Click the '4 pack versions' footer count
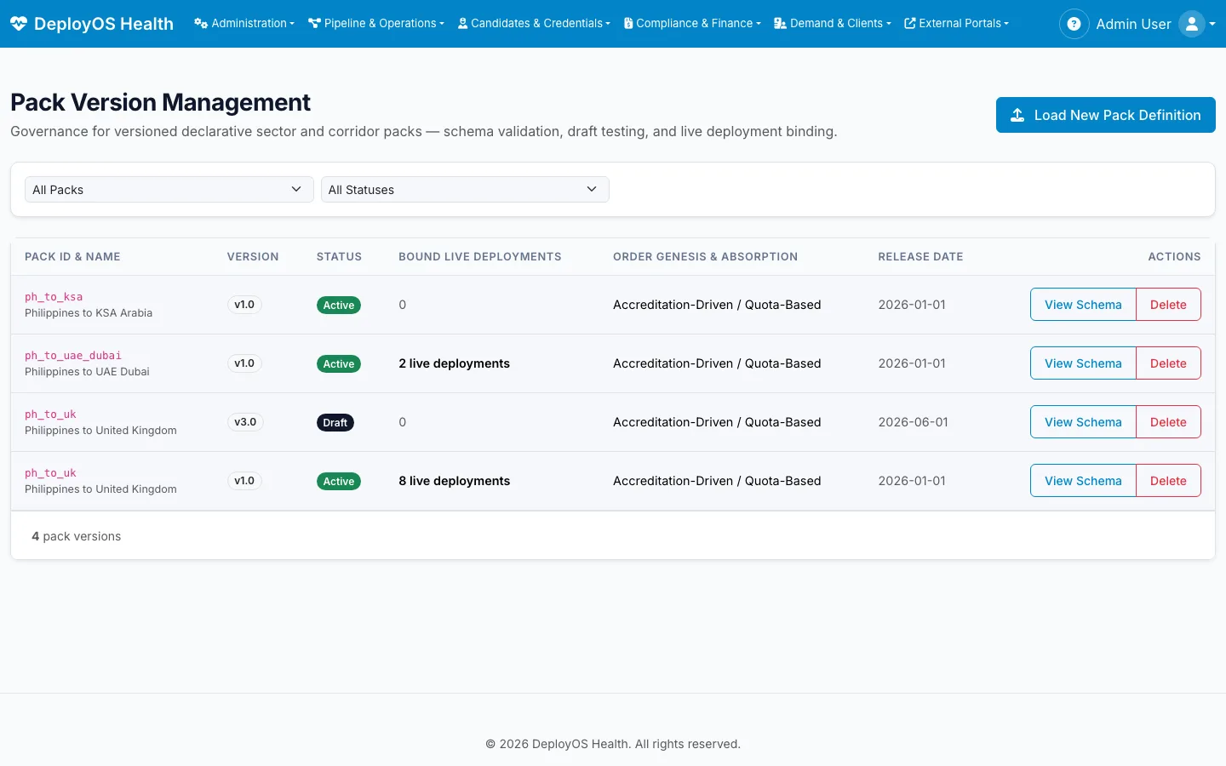Screen dimensions: 1226x766 [x=76, y=536]
